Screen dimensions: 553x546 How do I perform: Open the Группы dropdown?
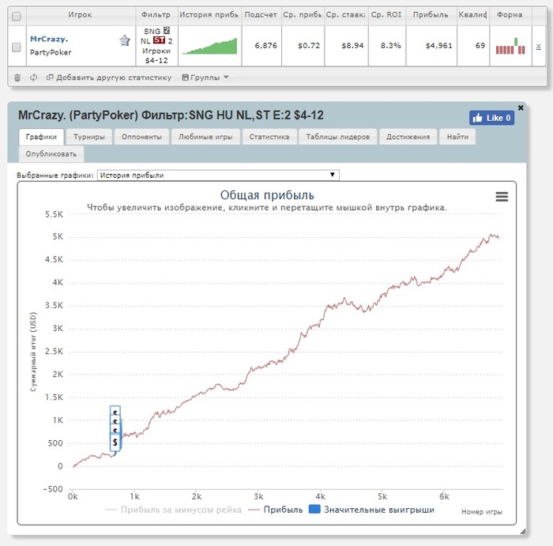coord(205,77)
